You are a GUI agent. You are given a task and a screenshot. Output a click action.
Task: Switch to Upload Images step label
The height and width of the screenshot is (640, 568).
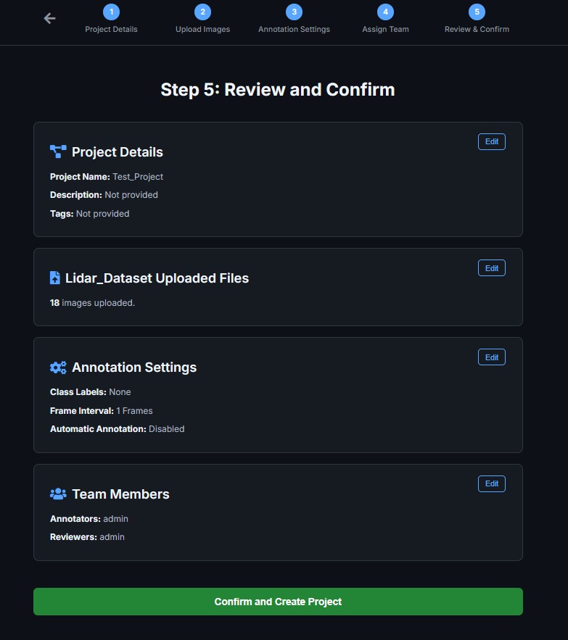202,30
